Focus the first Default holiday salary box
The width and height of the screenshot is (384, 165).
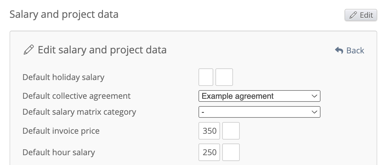(206, 77)
